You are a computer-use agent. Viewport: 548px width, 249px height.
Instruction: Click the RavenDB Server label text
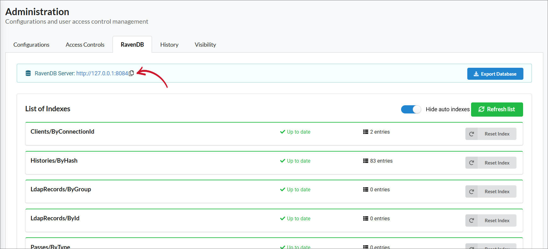55,73
